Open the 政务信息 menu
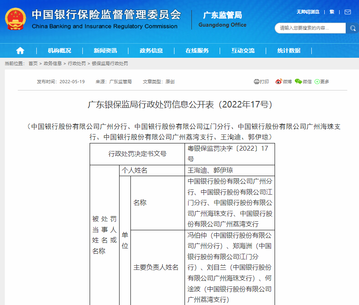Viewport: 359px width, 305px height. [151, 50]
